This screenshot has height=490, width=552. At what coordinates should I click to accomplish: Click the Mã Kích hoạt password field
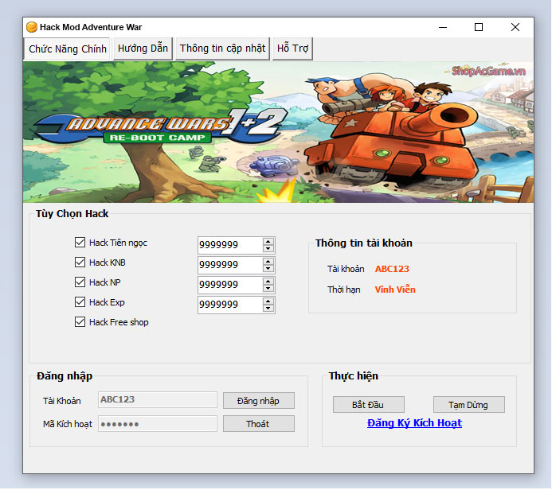point(158,424)
